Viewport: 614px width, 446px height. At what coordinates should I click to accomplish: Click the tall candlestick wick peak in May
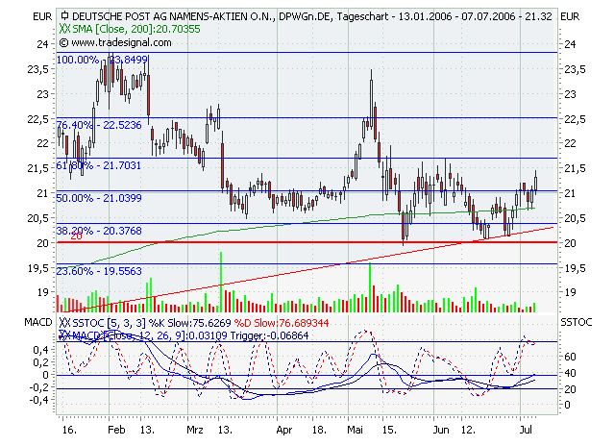371,71
